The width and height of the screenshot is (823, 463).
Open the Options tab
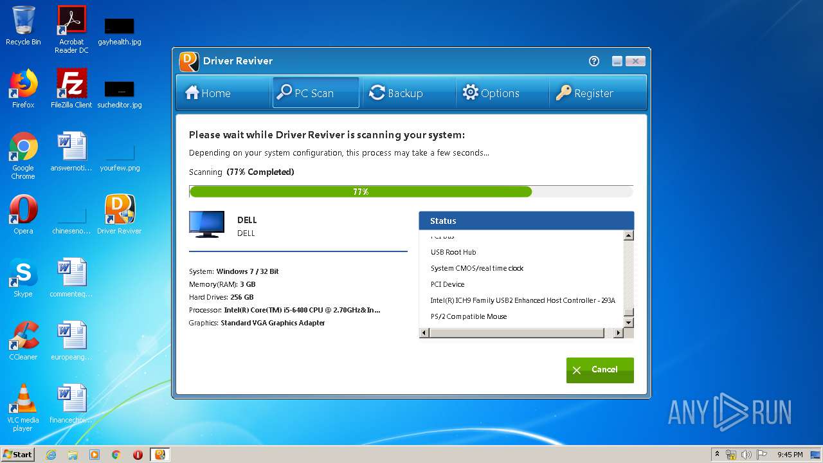coord(502,93)
